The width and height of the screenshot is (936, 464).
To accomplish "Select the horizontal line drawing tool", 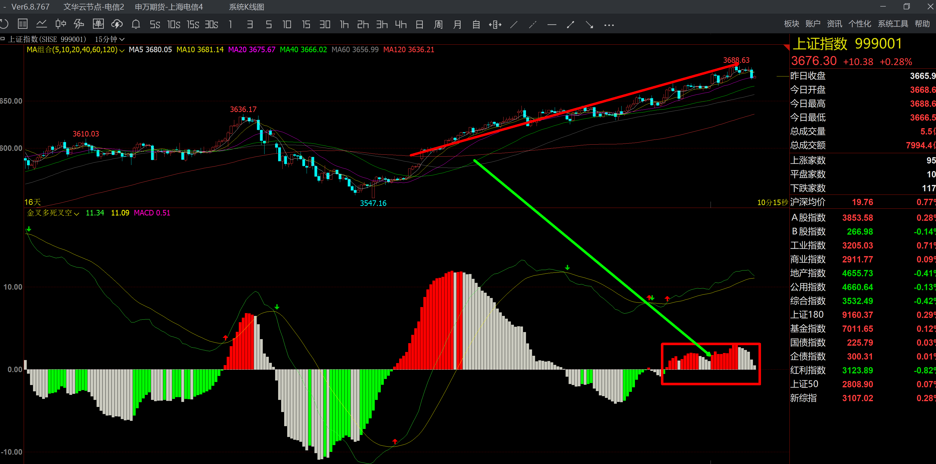I will pos(551,25).
